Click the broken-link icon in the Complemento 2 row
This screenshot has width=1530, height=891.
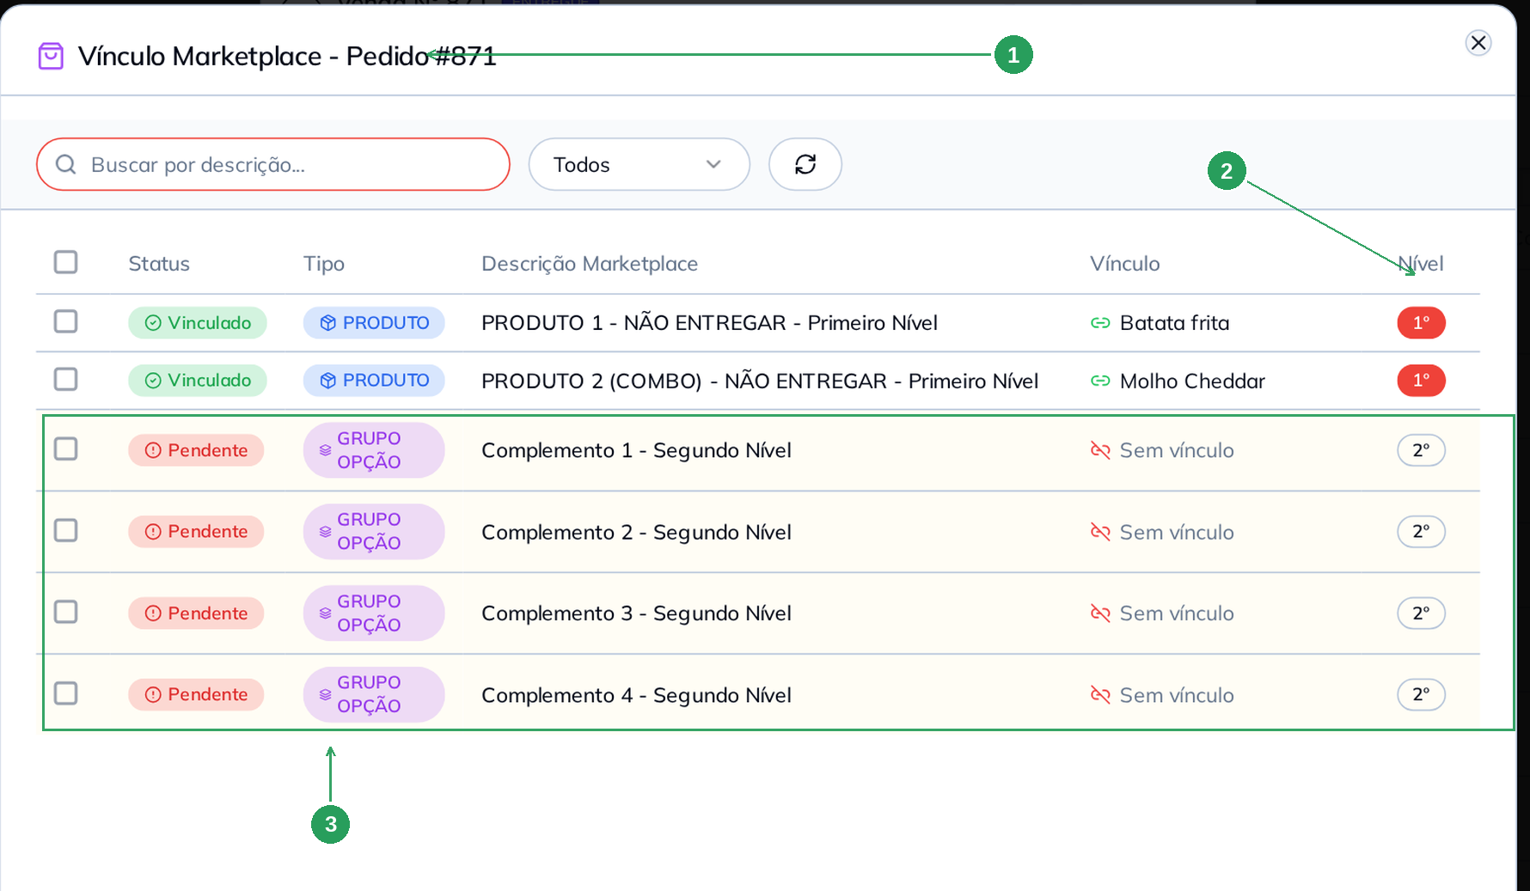point(1100,532)
